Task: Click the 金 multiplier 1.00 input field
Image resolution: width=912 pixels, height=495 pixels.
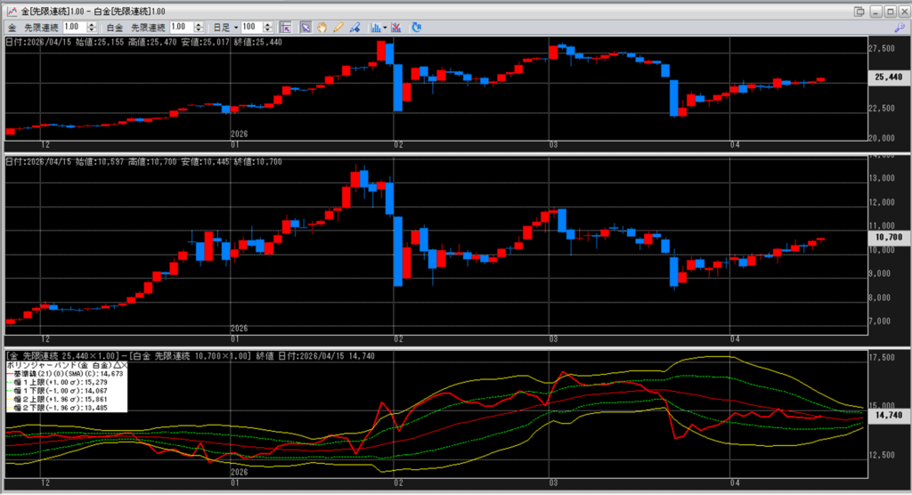Action: [75, 28]
